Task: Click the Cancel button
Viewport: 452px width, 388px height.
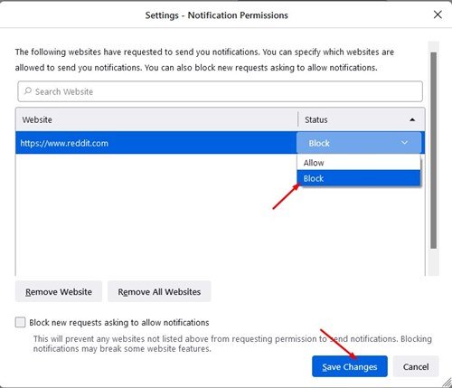Action: (416, 366)
